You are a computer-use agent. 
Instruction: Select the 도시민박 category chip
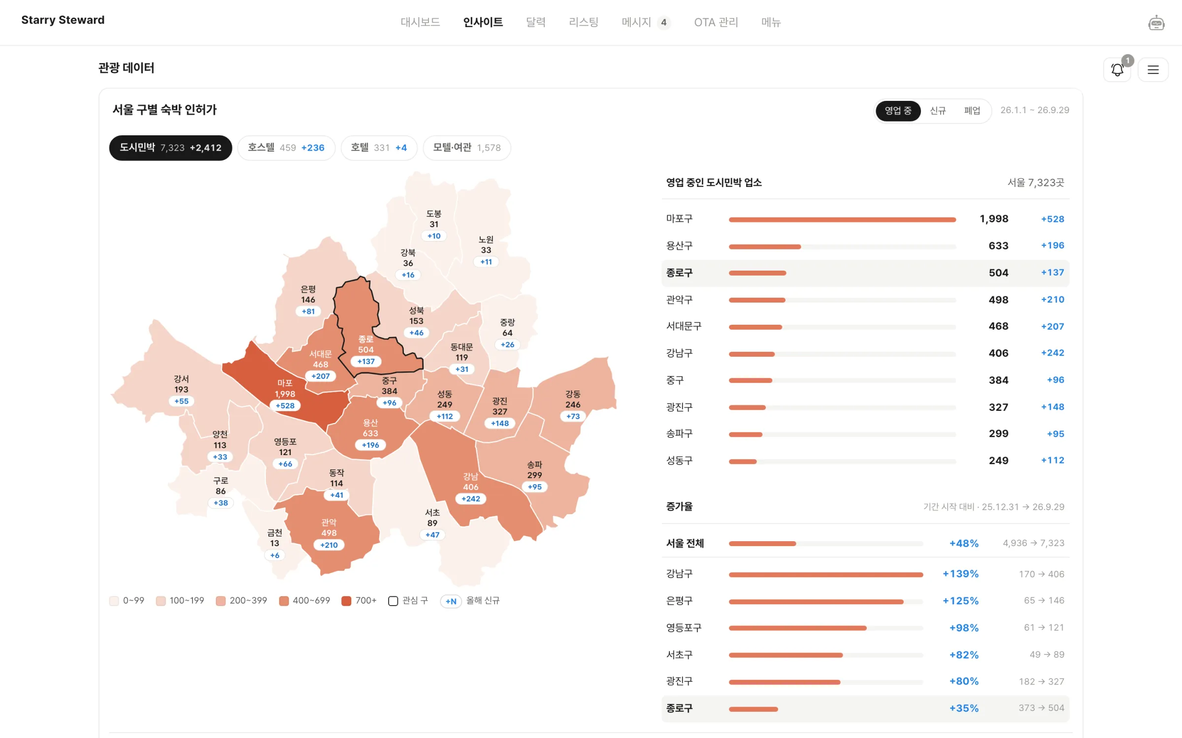[170, 148]
